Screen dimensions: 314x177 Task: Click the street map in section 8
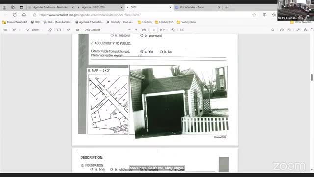point(108,104)
